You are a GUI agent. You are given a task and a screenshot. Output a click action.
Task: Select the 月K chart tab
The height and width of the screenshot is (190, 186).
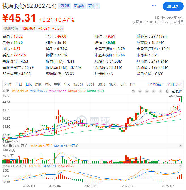tap(48, 84)
